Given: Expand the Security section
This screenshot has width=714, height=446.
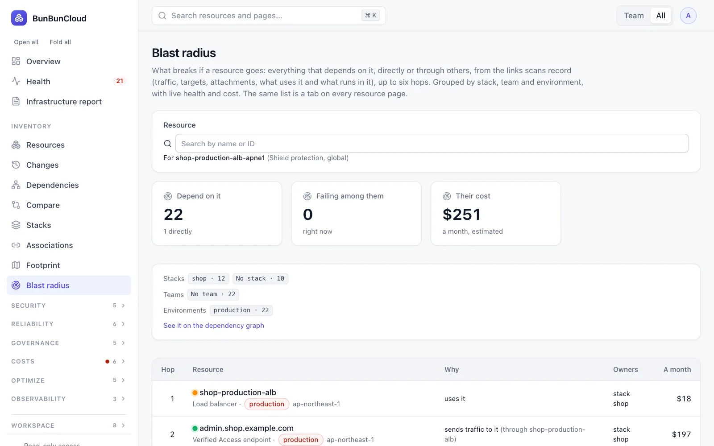Looking at the screenshot, I should [x=69, y=306].
